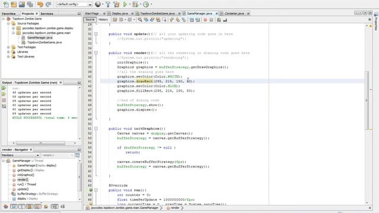Click the horizontal scrollbar in Output panel
The height and width of the screenshot is (213, 379).
point(41,143)
